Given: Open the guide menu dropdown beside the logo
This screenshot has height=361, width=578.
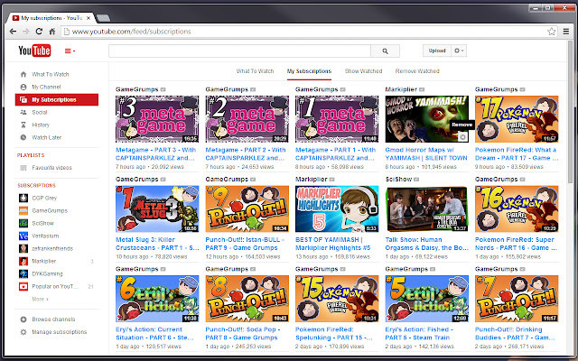Looking at the screenshot, I should [x=70, y=51].
